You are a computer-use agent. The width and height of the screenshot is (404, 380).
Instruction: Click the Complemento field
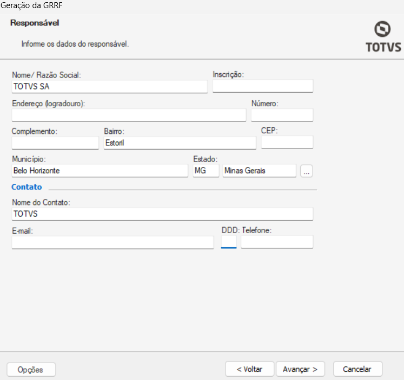click(55, 143)
